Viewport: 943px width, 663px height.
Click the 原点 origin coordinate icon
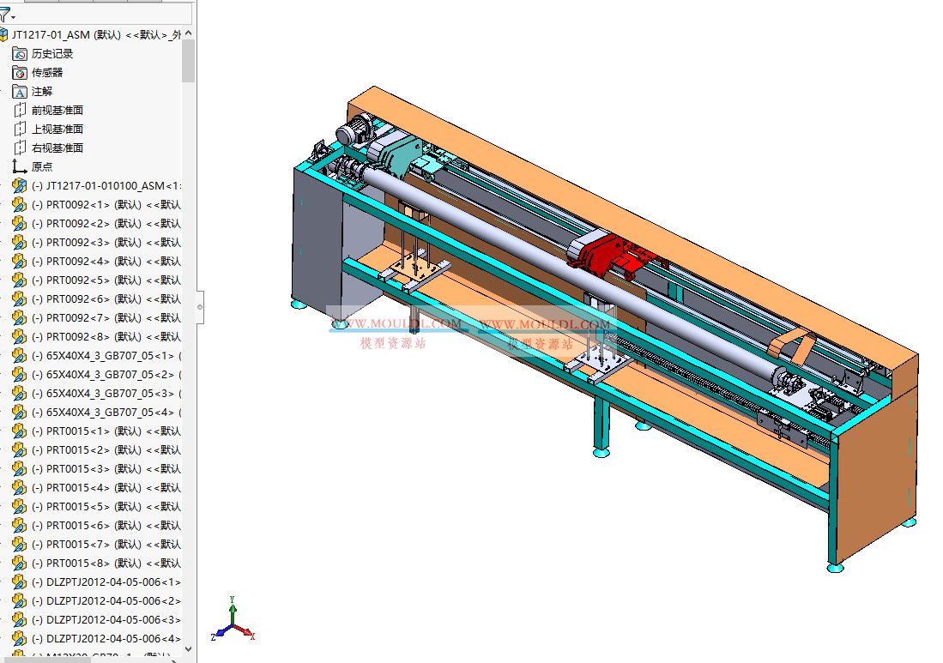pos(18,166)
